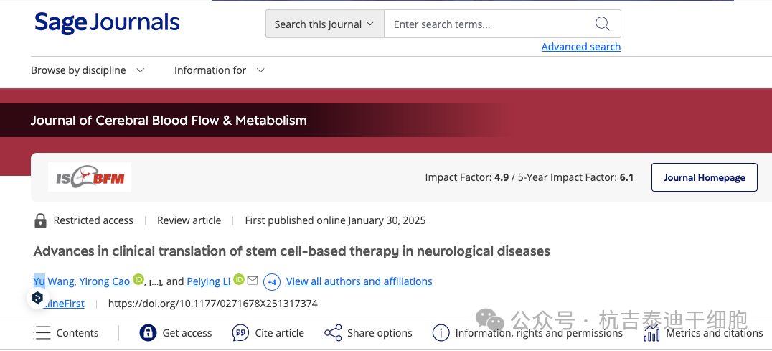
Task: Click the Information, rights and permissions icon
Action: click(x=441, y=333)
